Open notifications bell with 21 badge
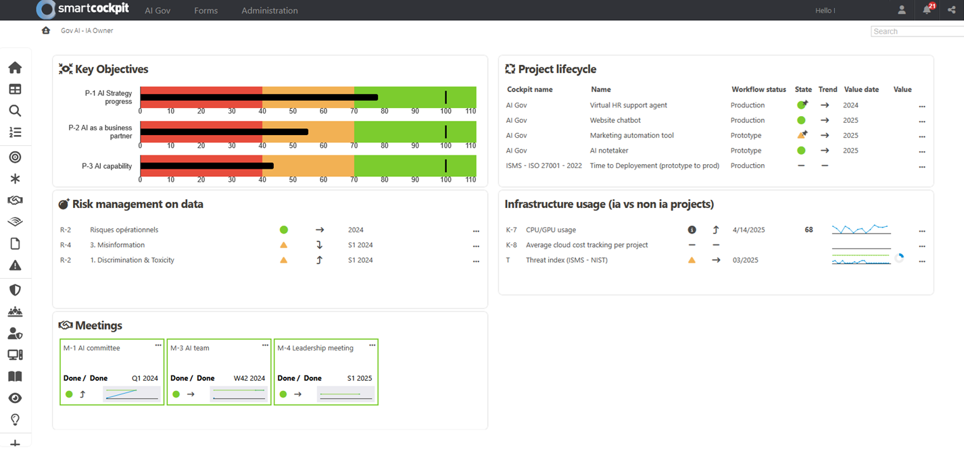The height and width of the screenshot is (470, 964). [x=927, y=10]
